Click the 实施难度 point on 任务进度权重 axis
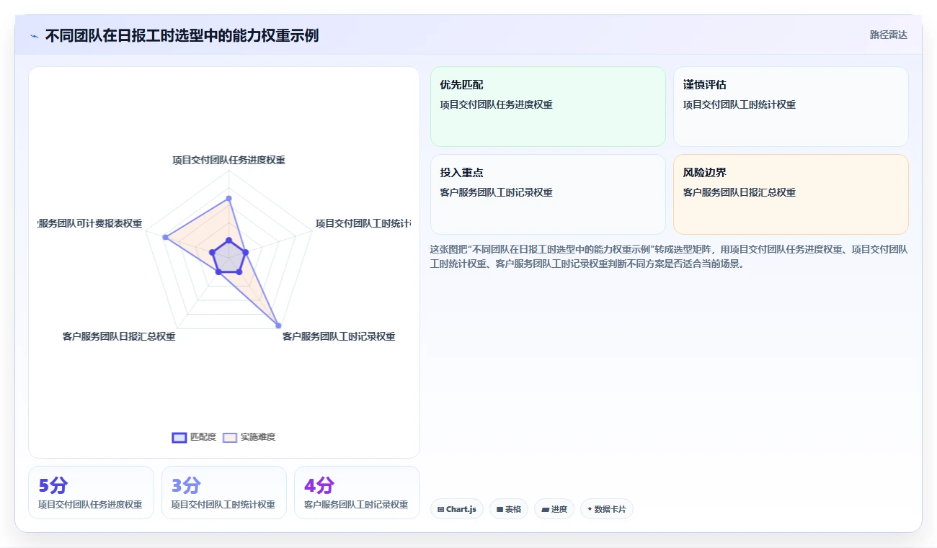Image resolution: width=937 pixels, height=548 pixels. point(228,198)
